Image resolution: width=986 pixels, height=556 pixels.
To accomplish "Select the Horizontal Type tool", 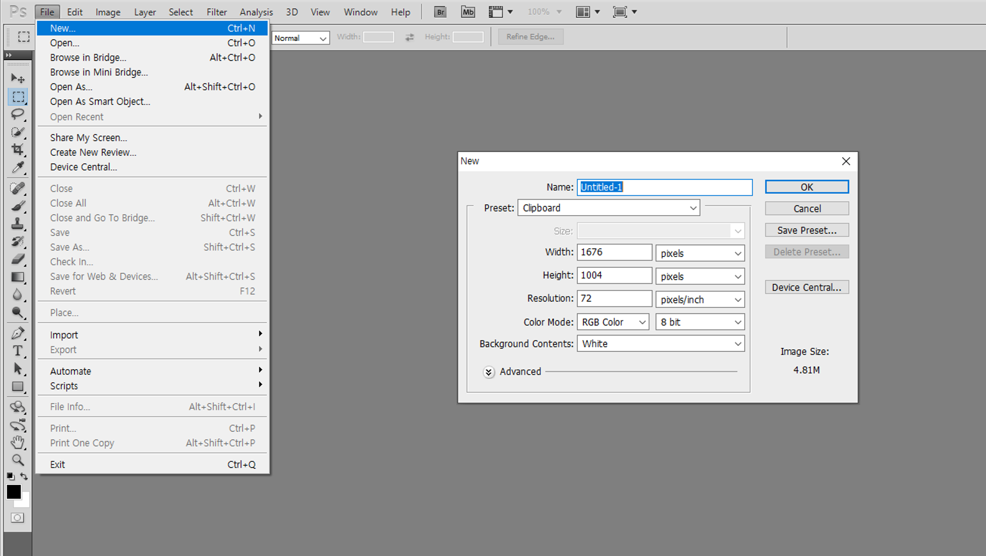I will (x=18, y=351).
